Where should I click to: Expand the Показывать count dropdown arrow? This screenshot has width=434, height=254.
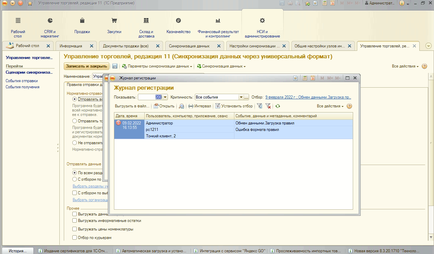coord(165,97)
